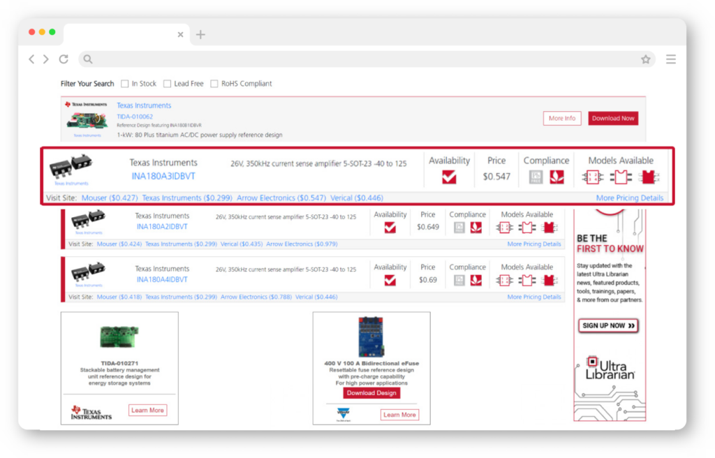Click the 3D model icon for INA180A3IDBVT
This screenshot has width=715, height=458.
point(649,177)
